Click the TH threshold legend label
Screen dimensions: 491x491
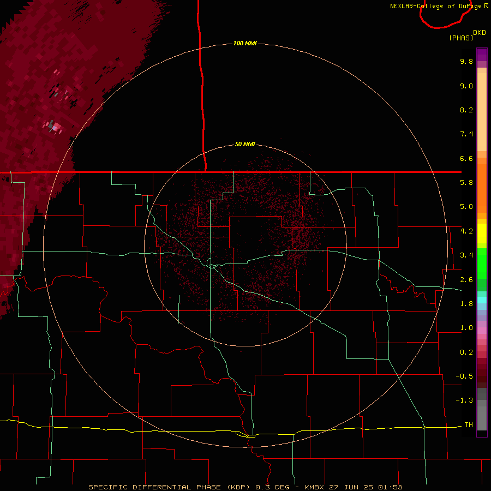click(x=469, y=425)
